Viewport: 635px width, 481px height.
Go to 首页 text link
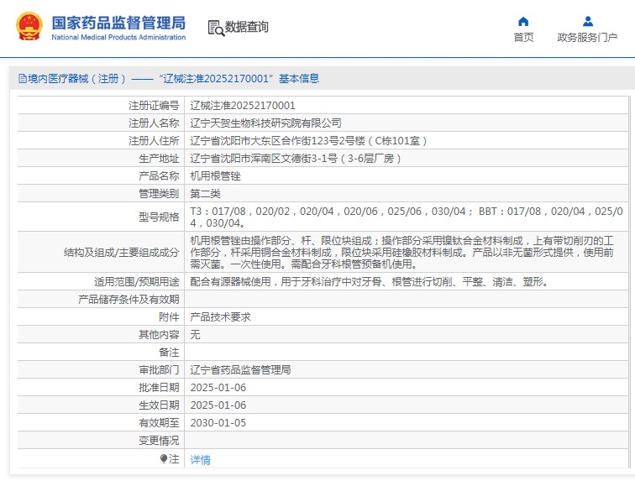pos(523,37)
